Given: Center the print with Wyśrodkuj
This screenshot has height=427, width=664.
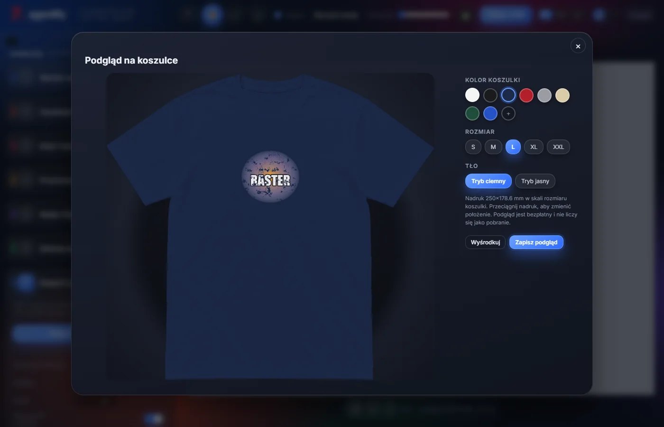Looking at the screenshot, I should [x=485, y=242].
